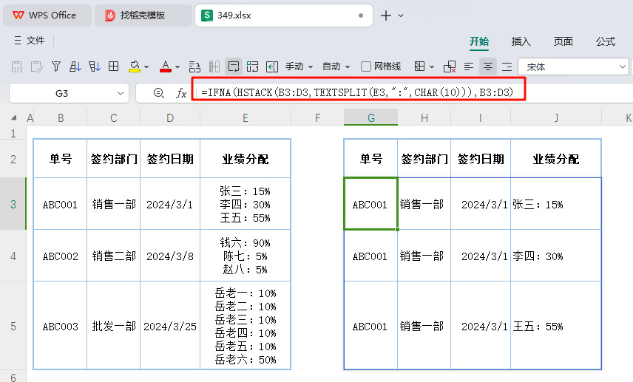Open the 手动 dropdown
The height and width of the screenshot is (382, 633).
click(x=299, y=66)
